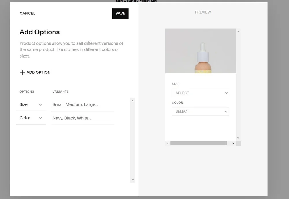
Task: Open the COLOR select dropdown in the preview
Action: [x=201, y=111]
